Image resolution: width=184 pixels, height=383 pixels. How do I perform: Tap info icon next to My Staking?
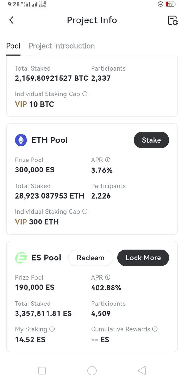pos(52,329)
